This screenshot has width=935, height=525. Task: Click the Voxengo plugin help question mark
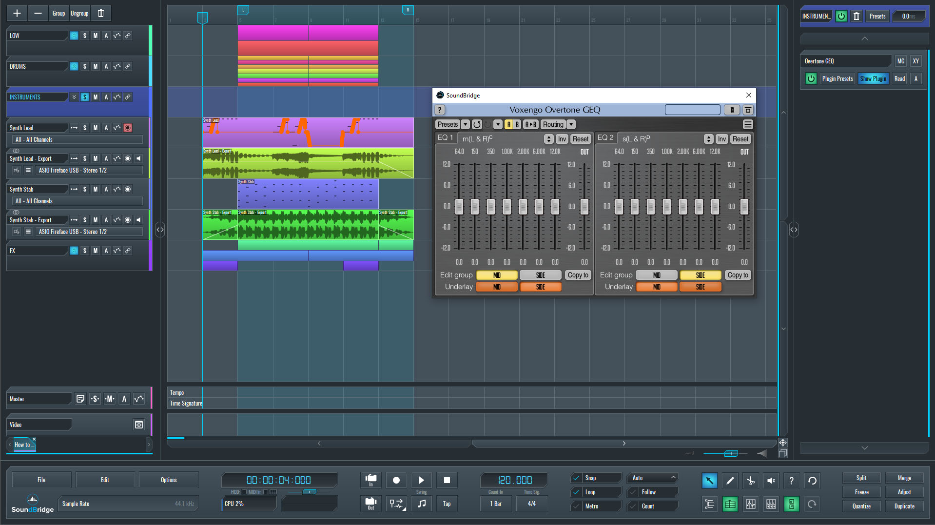pyautogui.click(x=440, y=110)
